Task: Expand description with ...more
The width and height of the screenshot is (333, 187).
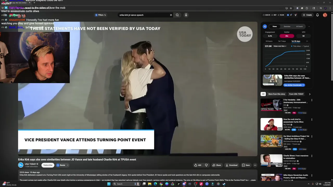Action: pos(253,180)
